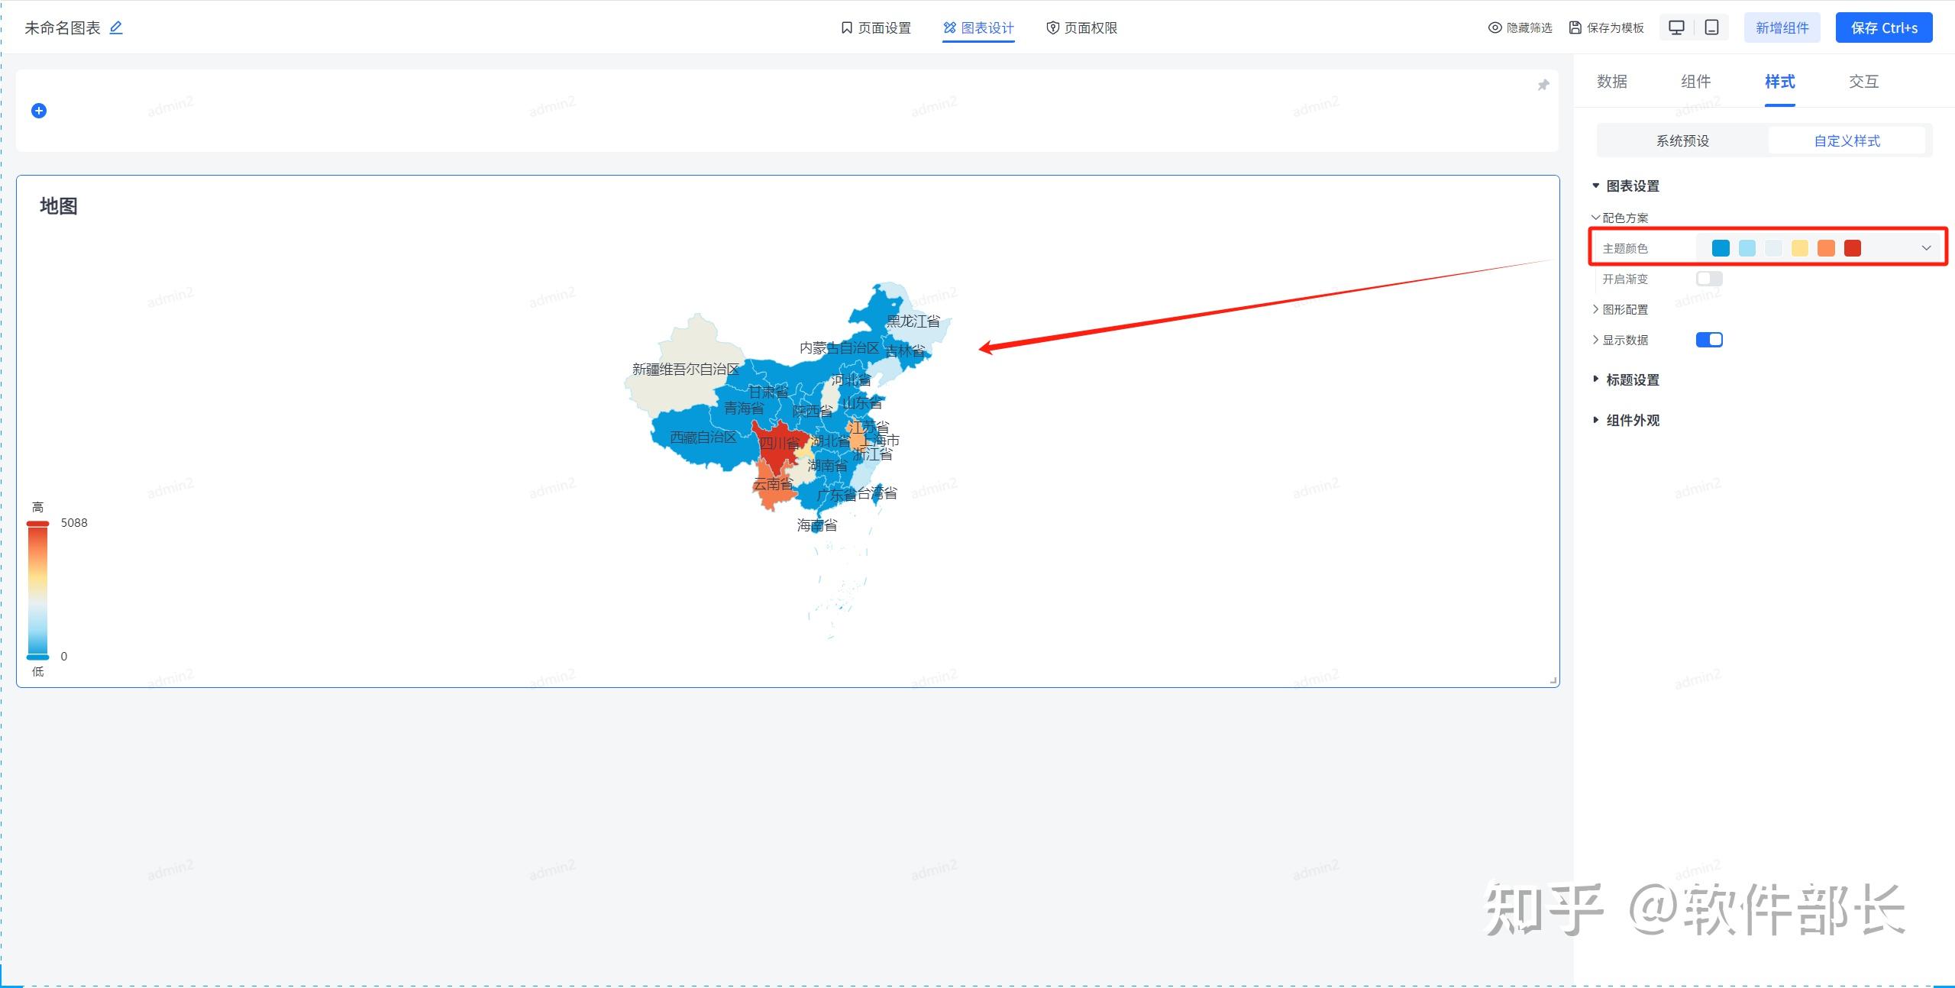
Task: Switch to the 数据 tab
Action: pyautogui.click(x=1611, y=82)
